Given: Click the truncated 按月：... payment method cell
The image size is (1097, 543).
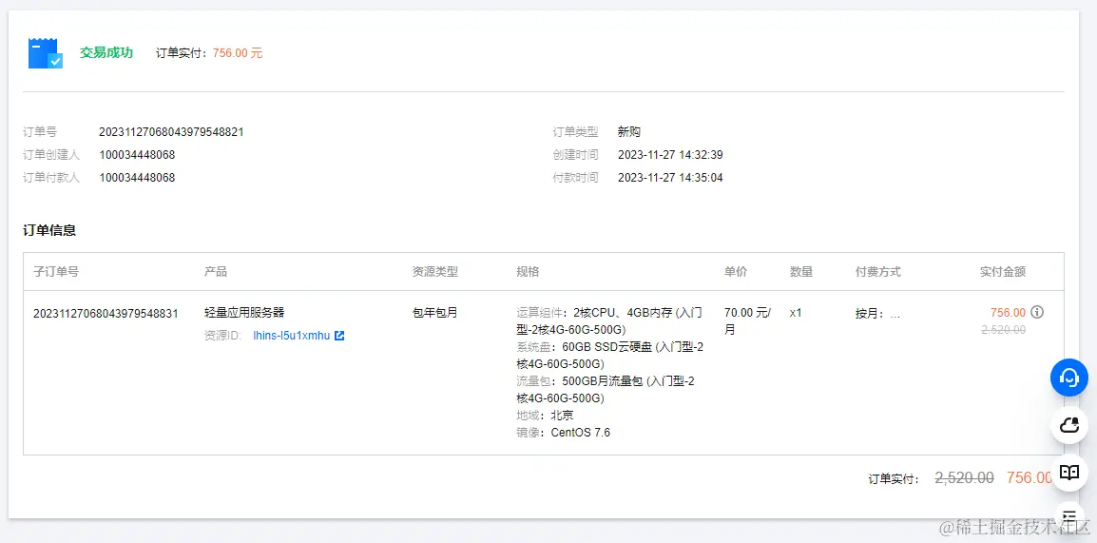Looking at the screenshot, I should [877, 314].
